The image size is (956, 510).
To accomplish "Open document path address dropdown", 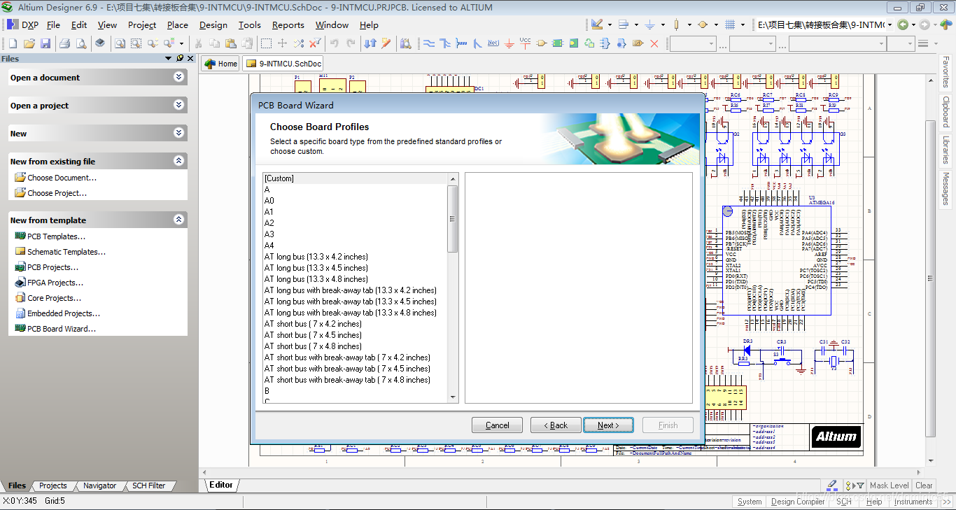I will click(x=890, y=24).
